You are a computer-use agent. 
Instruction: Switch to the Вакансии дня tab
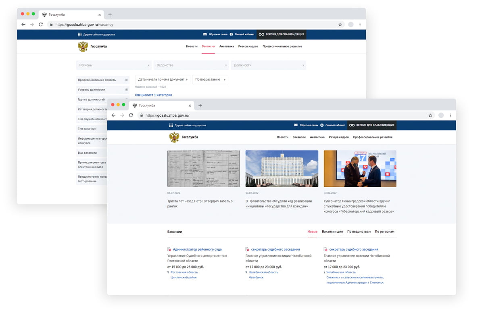[x=332, y=232]
